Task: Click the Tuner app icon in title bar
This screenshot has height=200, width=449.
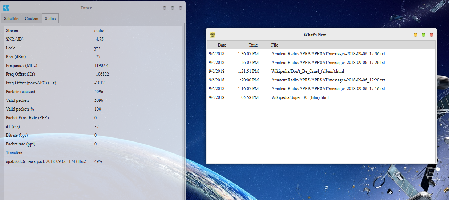Action: click(6, 8)
